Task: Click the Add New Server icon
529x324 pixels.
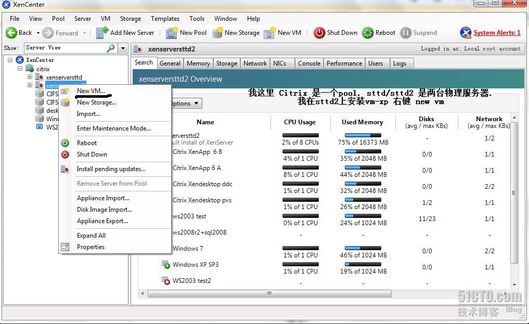Action: tap(102, 33)
